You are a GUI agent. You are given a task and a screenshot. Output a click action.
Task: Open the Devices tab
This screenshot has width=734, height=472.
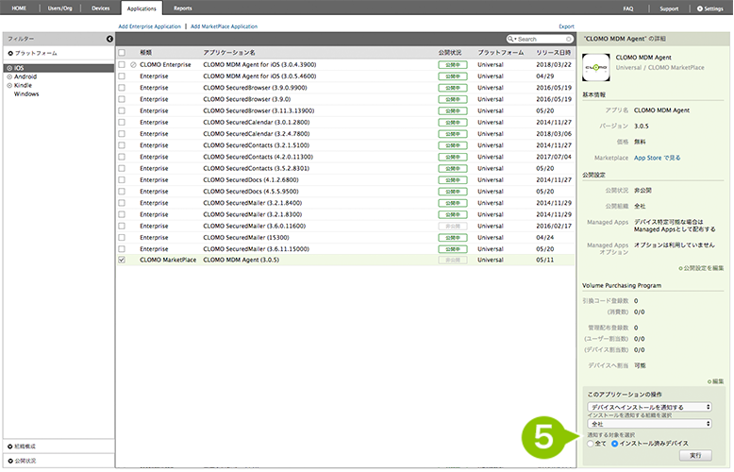[x=101, y=8]
